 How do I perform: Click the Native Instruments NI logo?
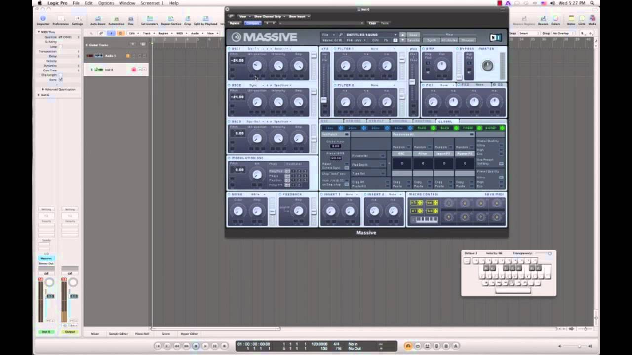495,37
